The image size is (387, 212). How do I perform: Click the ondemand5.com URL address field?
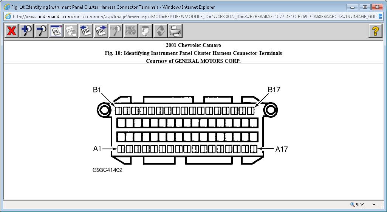194,17
